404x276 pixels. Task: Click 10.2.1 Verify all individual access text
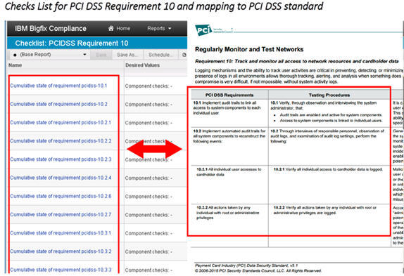[328, 169]
